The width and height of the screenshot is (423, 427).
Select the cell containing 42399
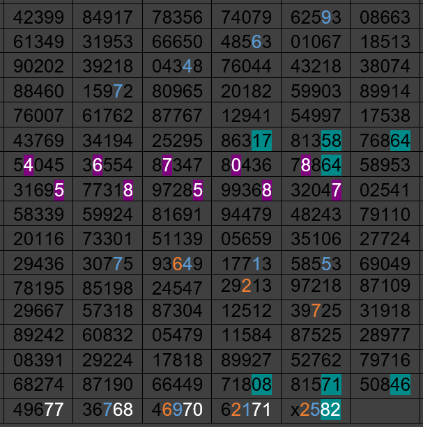pos(38,17)
